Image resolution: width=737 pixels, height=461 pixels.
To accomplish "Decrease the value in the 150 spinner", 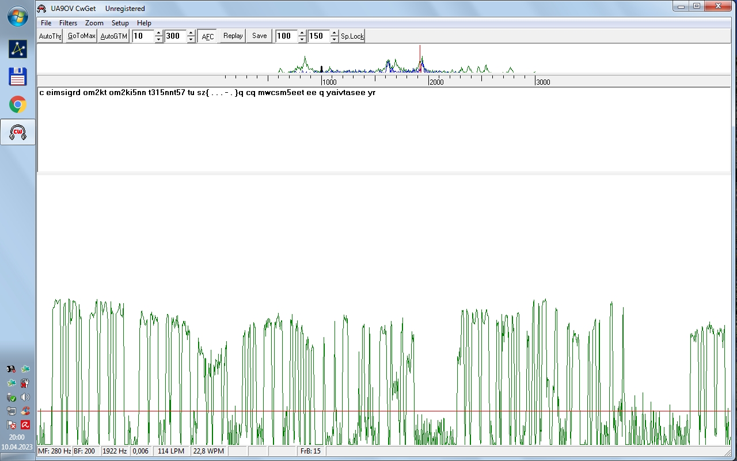I will pyautogui.click(x=334, y=40).
